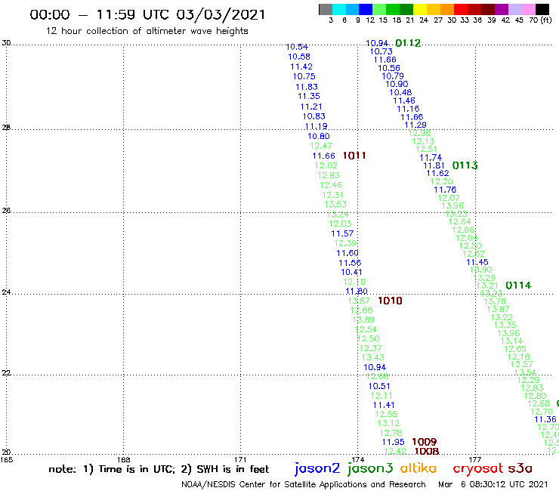Click the 11.29 wave height value
The image size is (559, 491).
click(x=415, y=125)
